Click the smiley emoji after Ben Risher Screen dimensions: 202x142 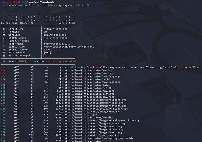(x=32, y=23)
